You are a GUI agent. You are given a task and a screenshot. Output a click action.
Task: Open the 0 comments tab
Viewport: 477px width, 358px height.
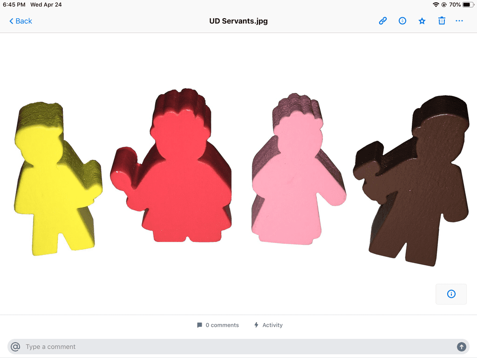click(218, 325)
